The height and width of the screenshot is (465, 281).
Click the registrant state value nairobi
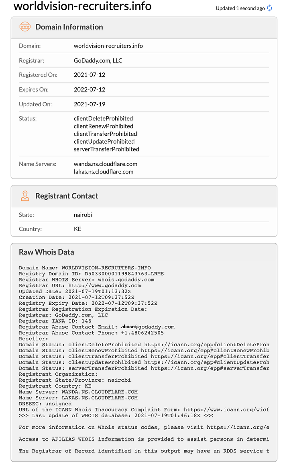tap(83, 215)
